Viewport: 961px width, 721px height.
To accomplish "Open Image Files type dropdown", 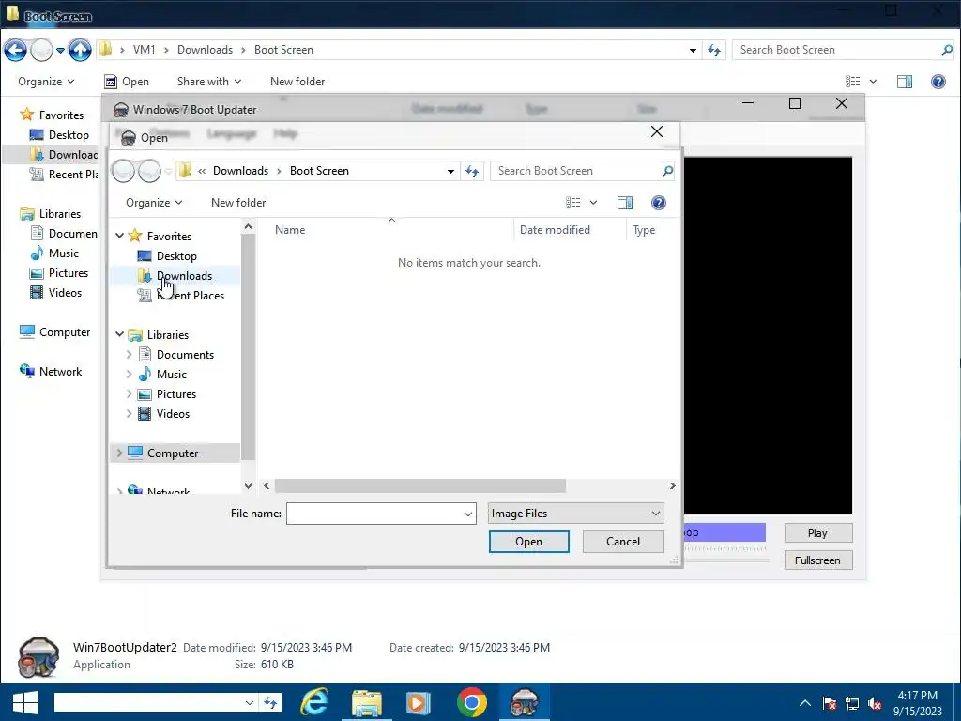I will coord(575,514).
